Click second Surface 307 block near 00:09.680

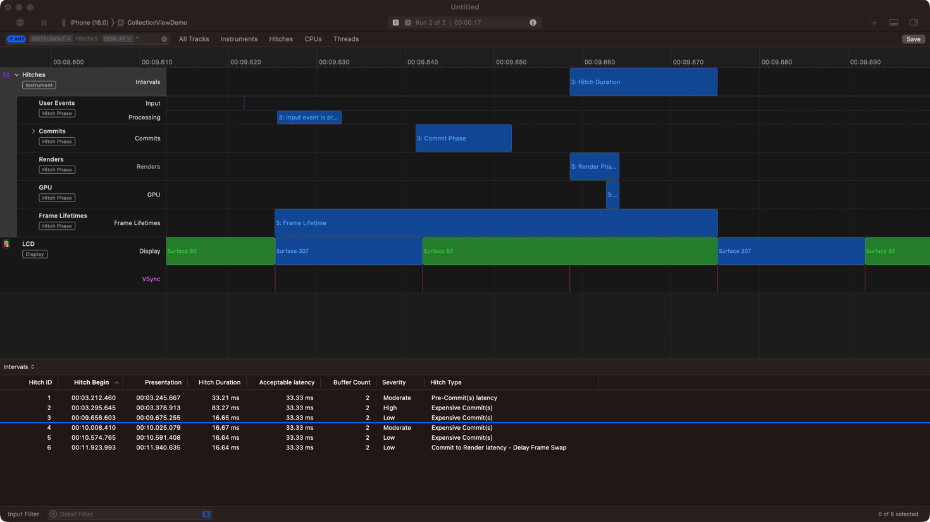click(791, 251)
